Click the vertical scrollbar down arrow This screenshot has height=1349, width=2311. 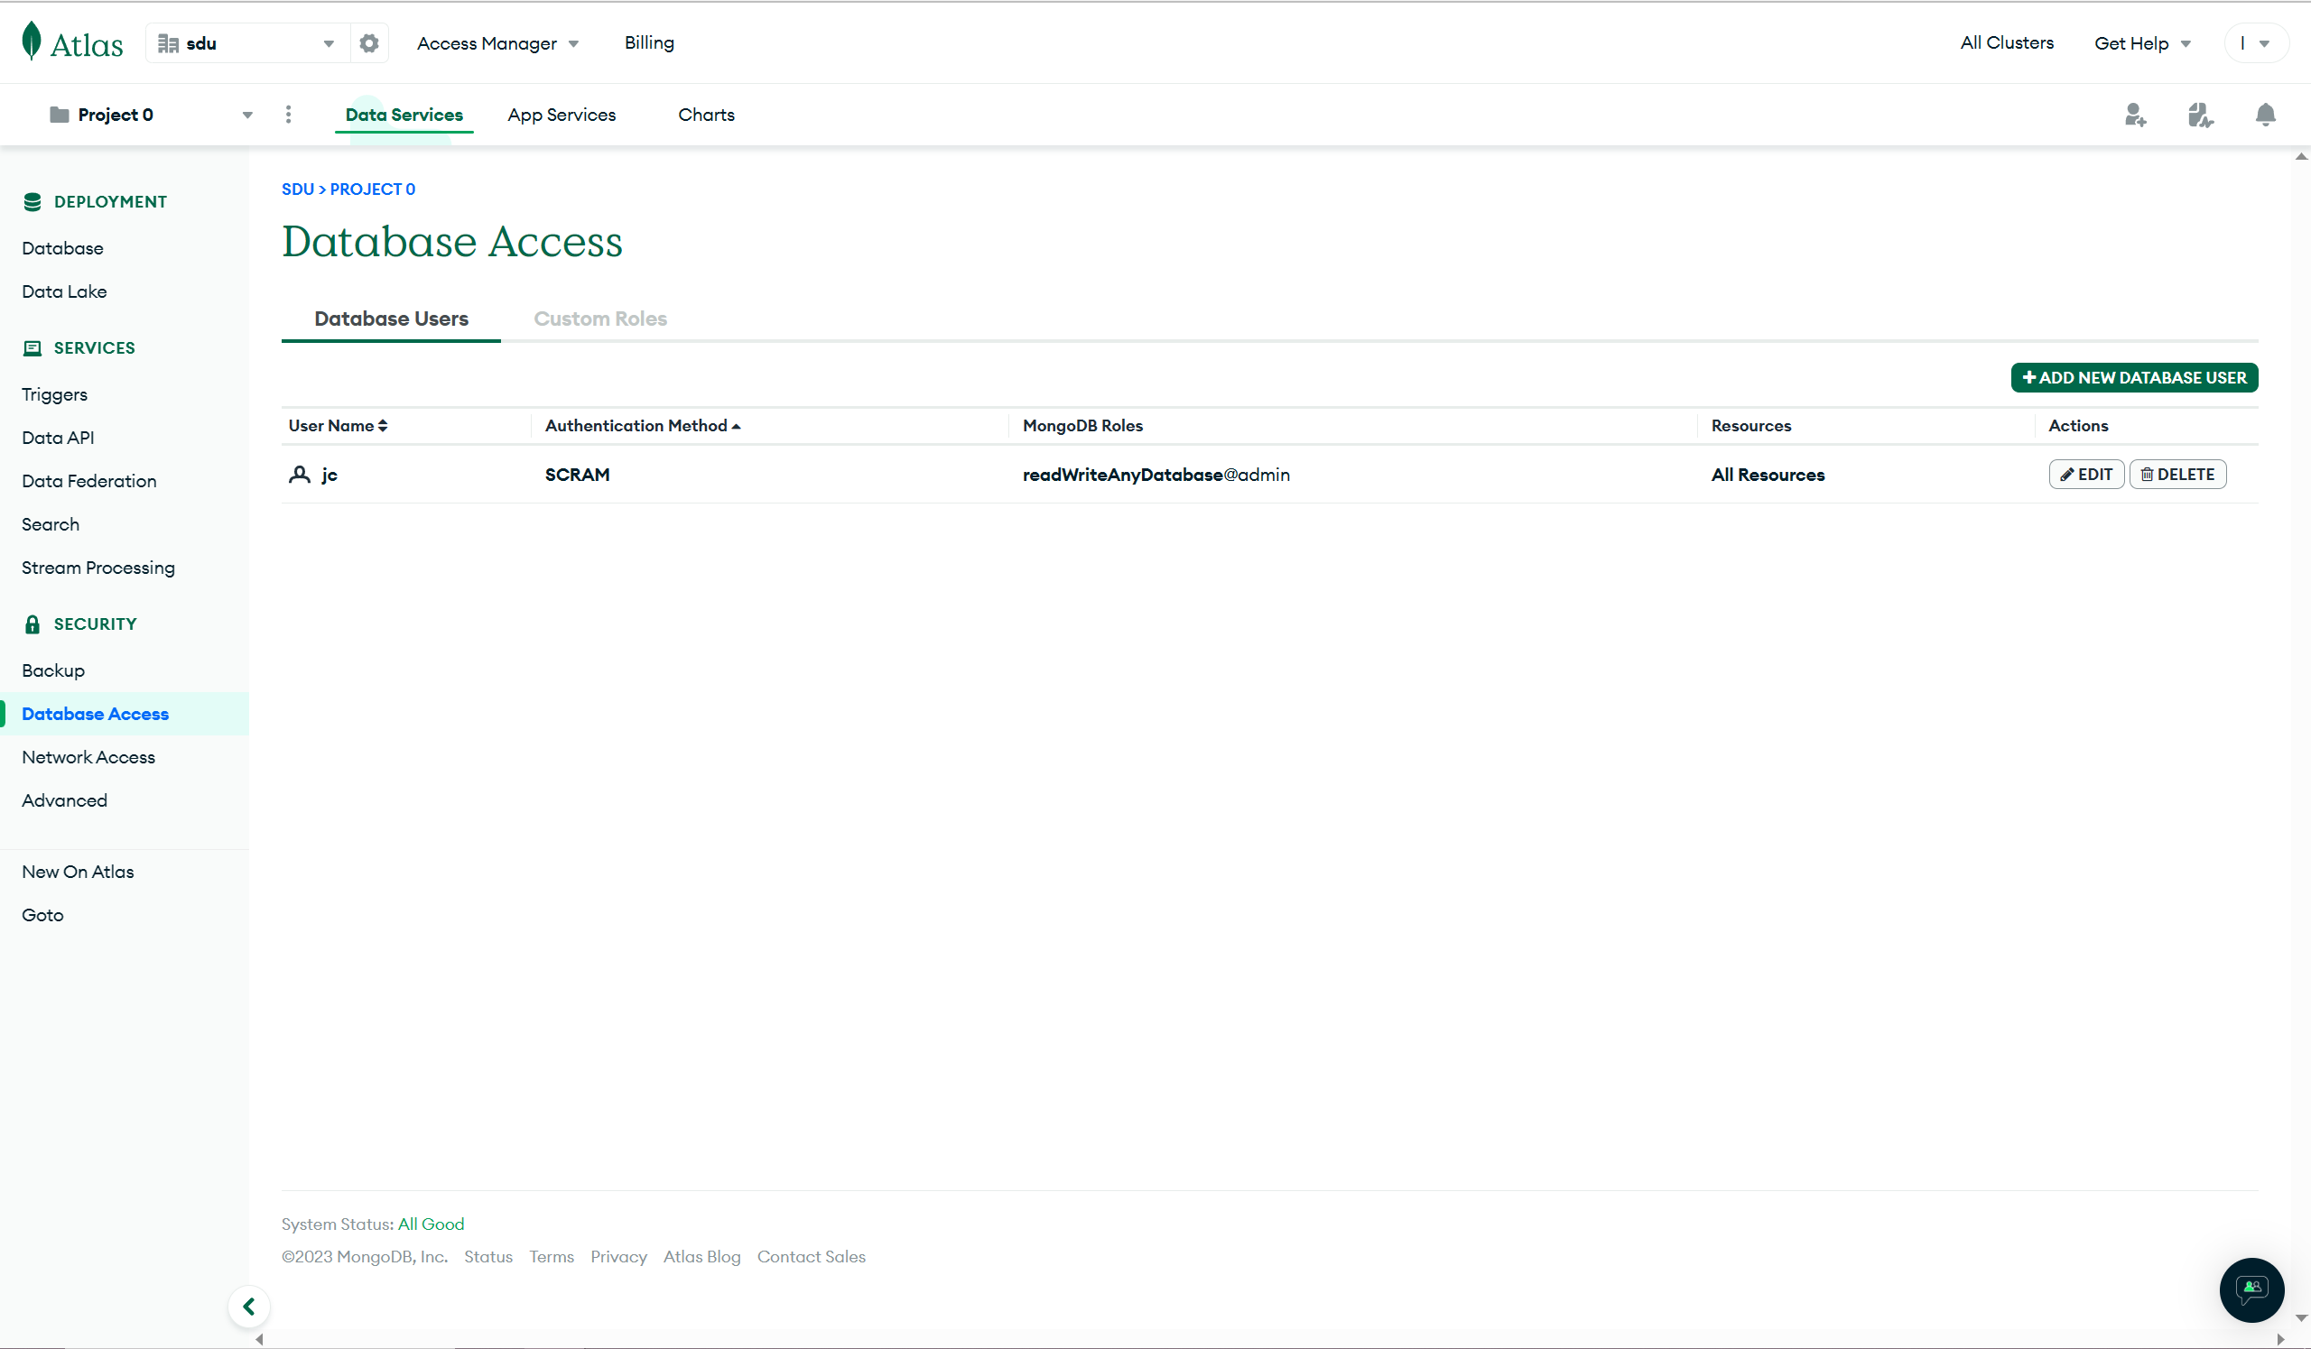(x=2301, y=1317)
